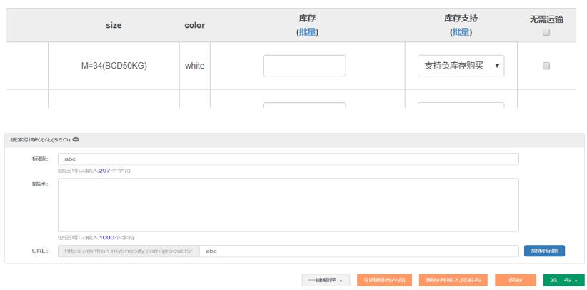This screenshot has width=587, height=290.
Task: Click the white color cell
Action: pyautogui.click(x=195, y=66)
